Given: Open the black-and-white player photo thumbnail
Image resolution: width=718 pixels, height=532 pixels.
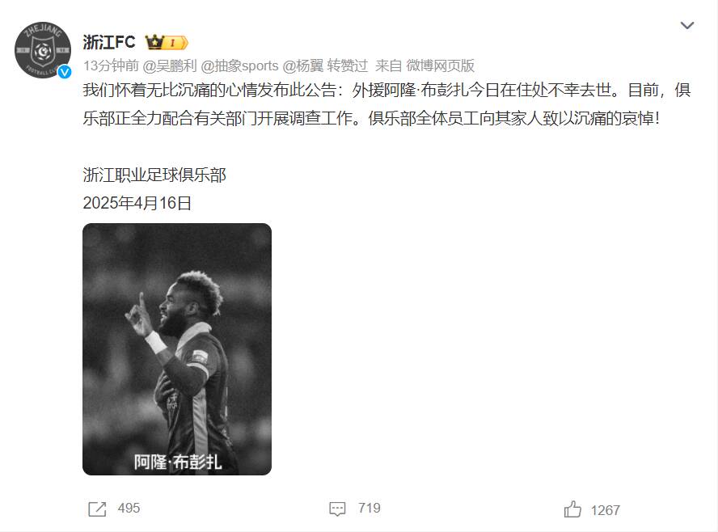Looking at the screenshot, I should point(177,348).
